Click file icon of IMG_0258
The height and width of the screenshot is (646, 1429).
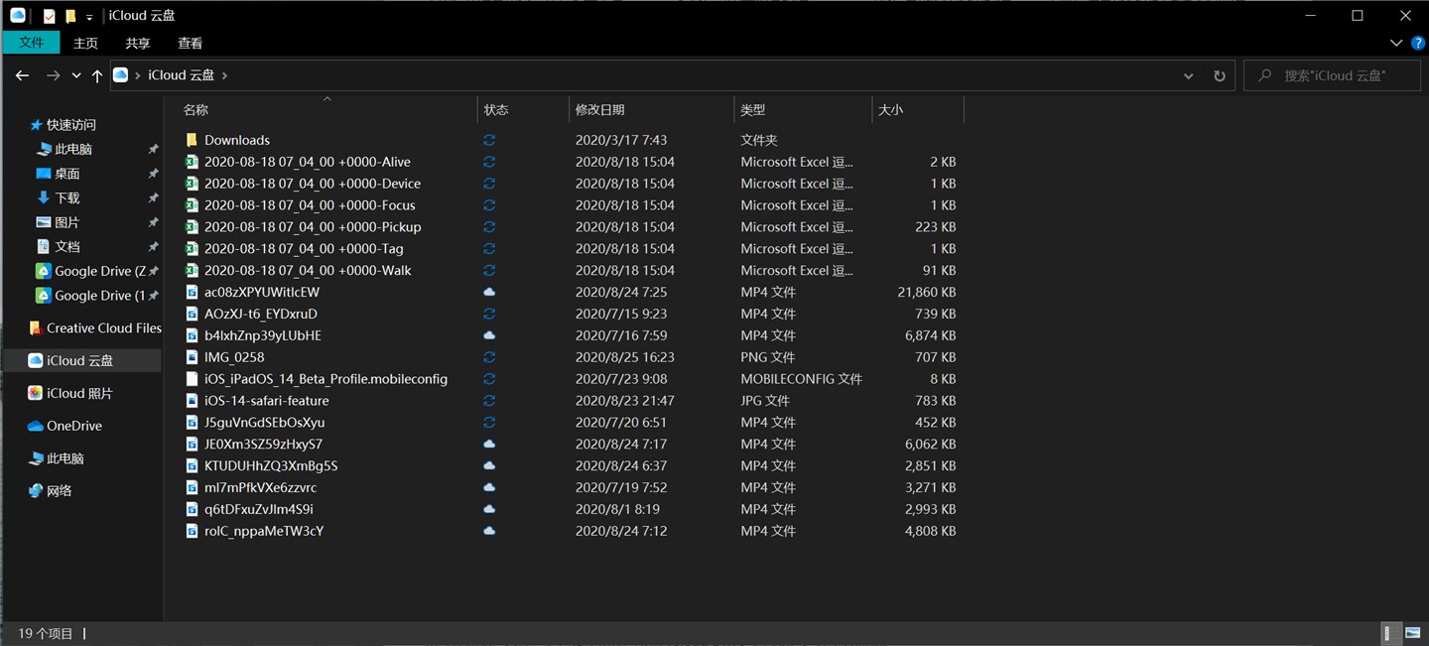(x=193, y=357)
